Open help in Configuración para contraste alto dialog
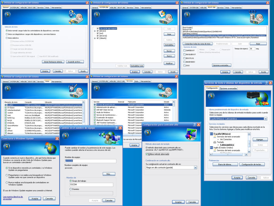The image size is (274, 206). coord(195,124)
